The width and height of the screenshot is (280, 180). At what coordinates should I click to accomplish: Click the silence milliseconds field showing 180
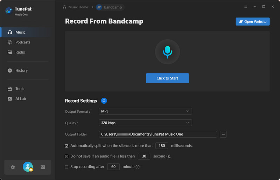pyautogui.click(x=162, y=146)
